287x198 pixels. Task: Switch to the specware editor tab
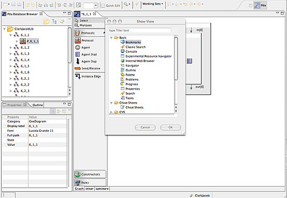[x=102, y=189]
